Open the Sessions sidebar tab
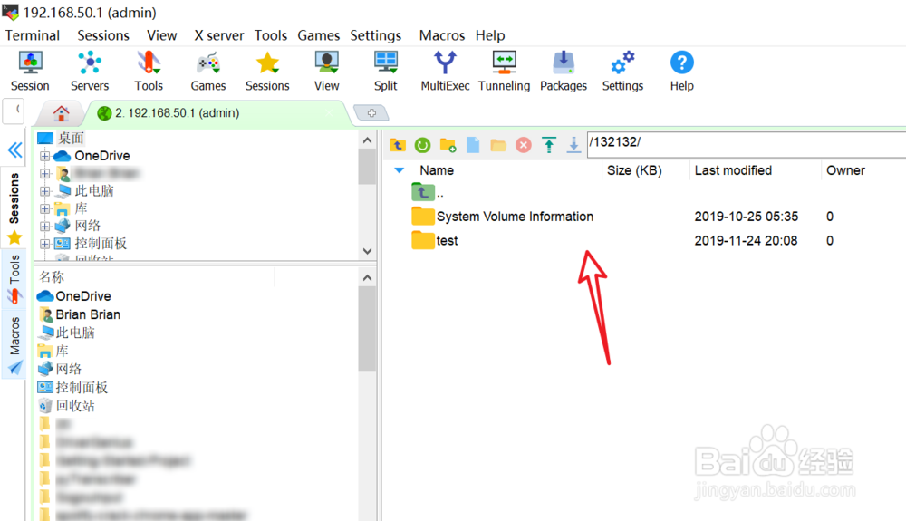The width and height of the screenshot is (906, 521). [14, 207]
